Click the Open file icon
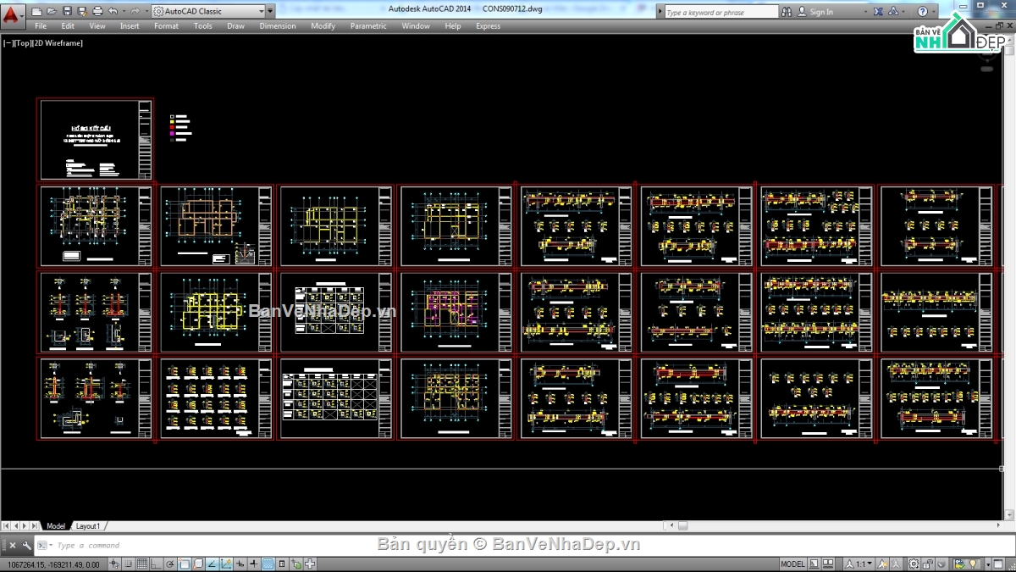This screenshot has height=572, width=1016. [52, 11]
